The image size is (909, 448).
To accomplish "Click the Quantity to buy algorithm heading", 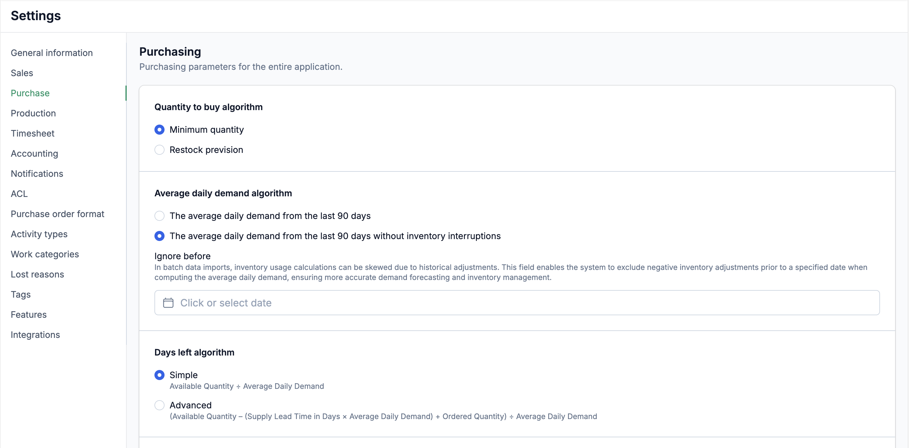I will (x=209, y=107).
